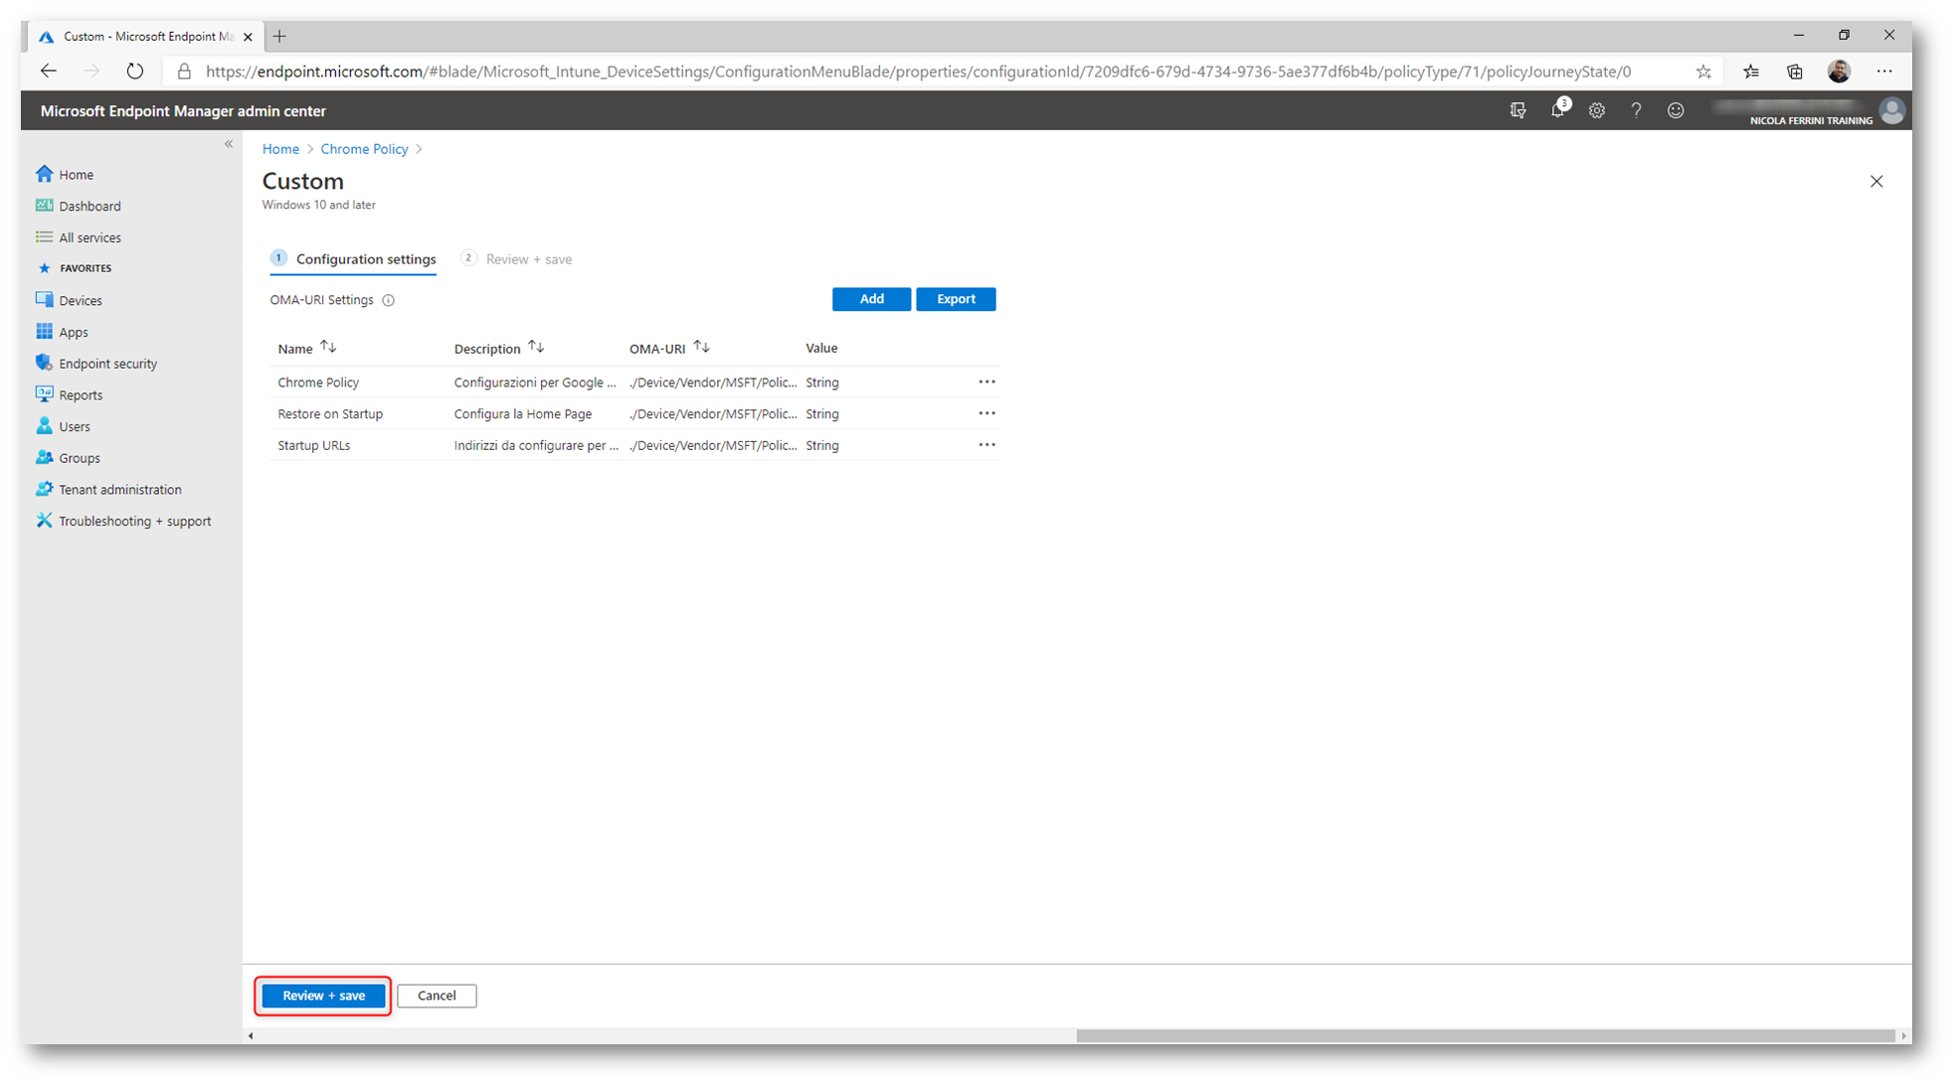Open browser collections icon

[1795, 72]
